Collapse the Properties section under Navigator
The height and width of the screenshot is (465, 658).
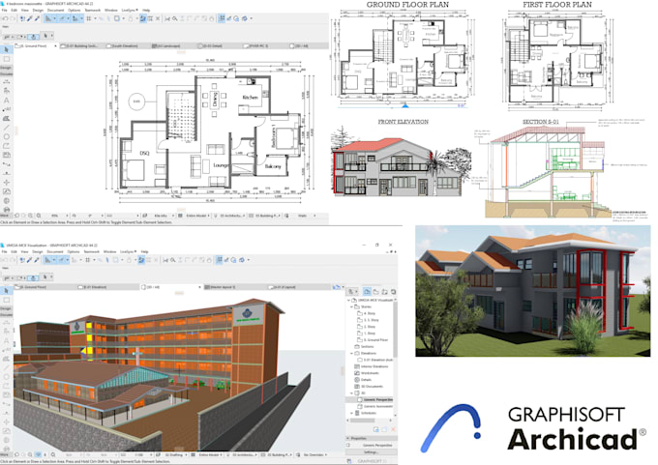(x=348, y=438)
